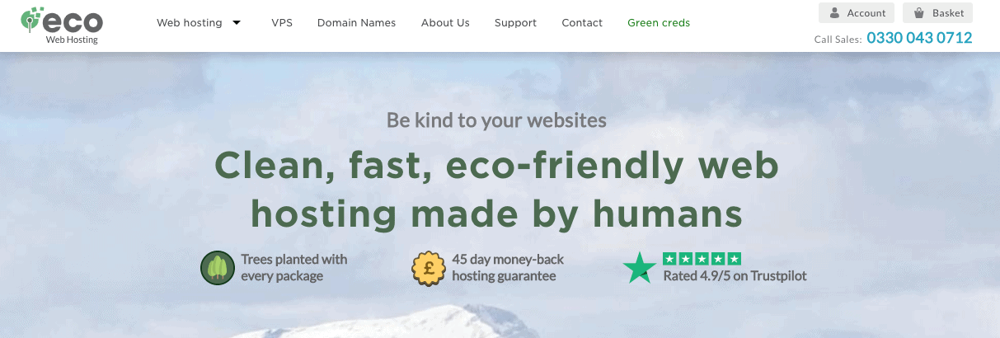
Task: Click Rated 4.9/5 on Trustpilot text
Action: (735, 276)
